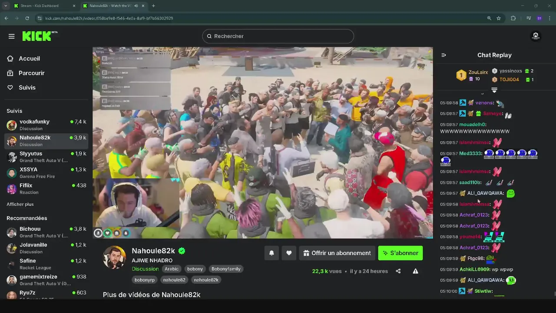Reload the page
The width and height of the screenshot is (556, 313).
(27, 18)
